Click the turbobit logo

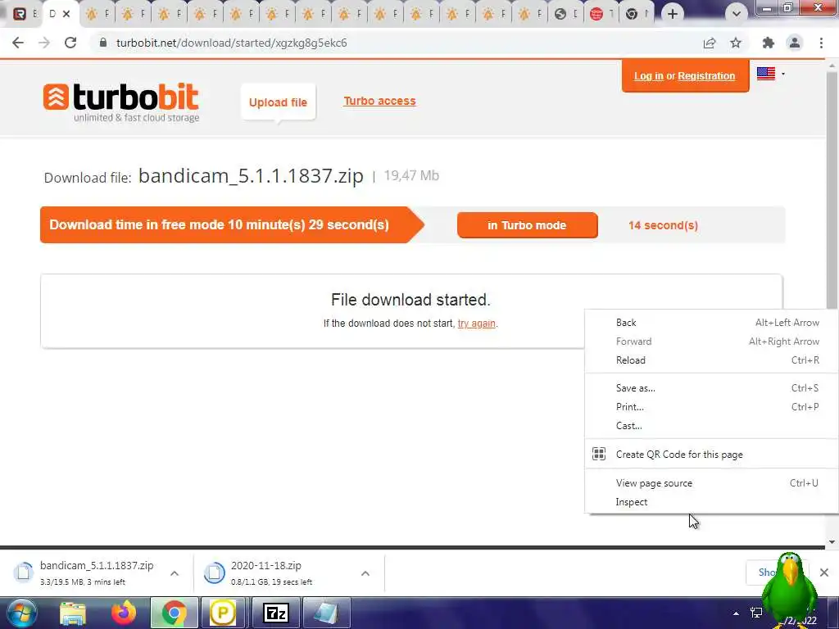point(121,102)
